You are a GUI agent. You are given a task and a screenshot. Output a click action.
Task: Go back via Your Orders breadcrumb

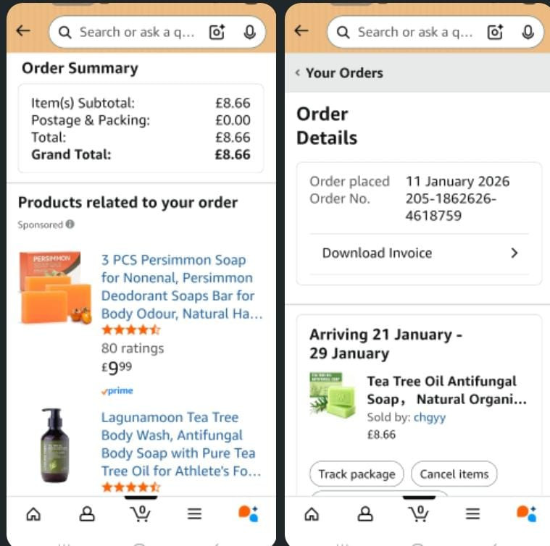[x=340, y=73]
